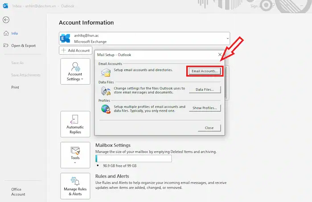Screen dimensions: 312x202
Task: Click the Outlook logo in title bar
Action: [5, 6]
